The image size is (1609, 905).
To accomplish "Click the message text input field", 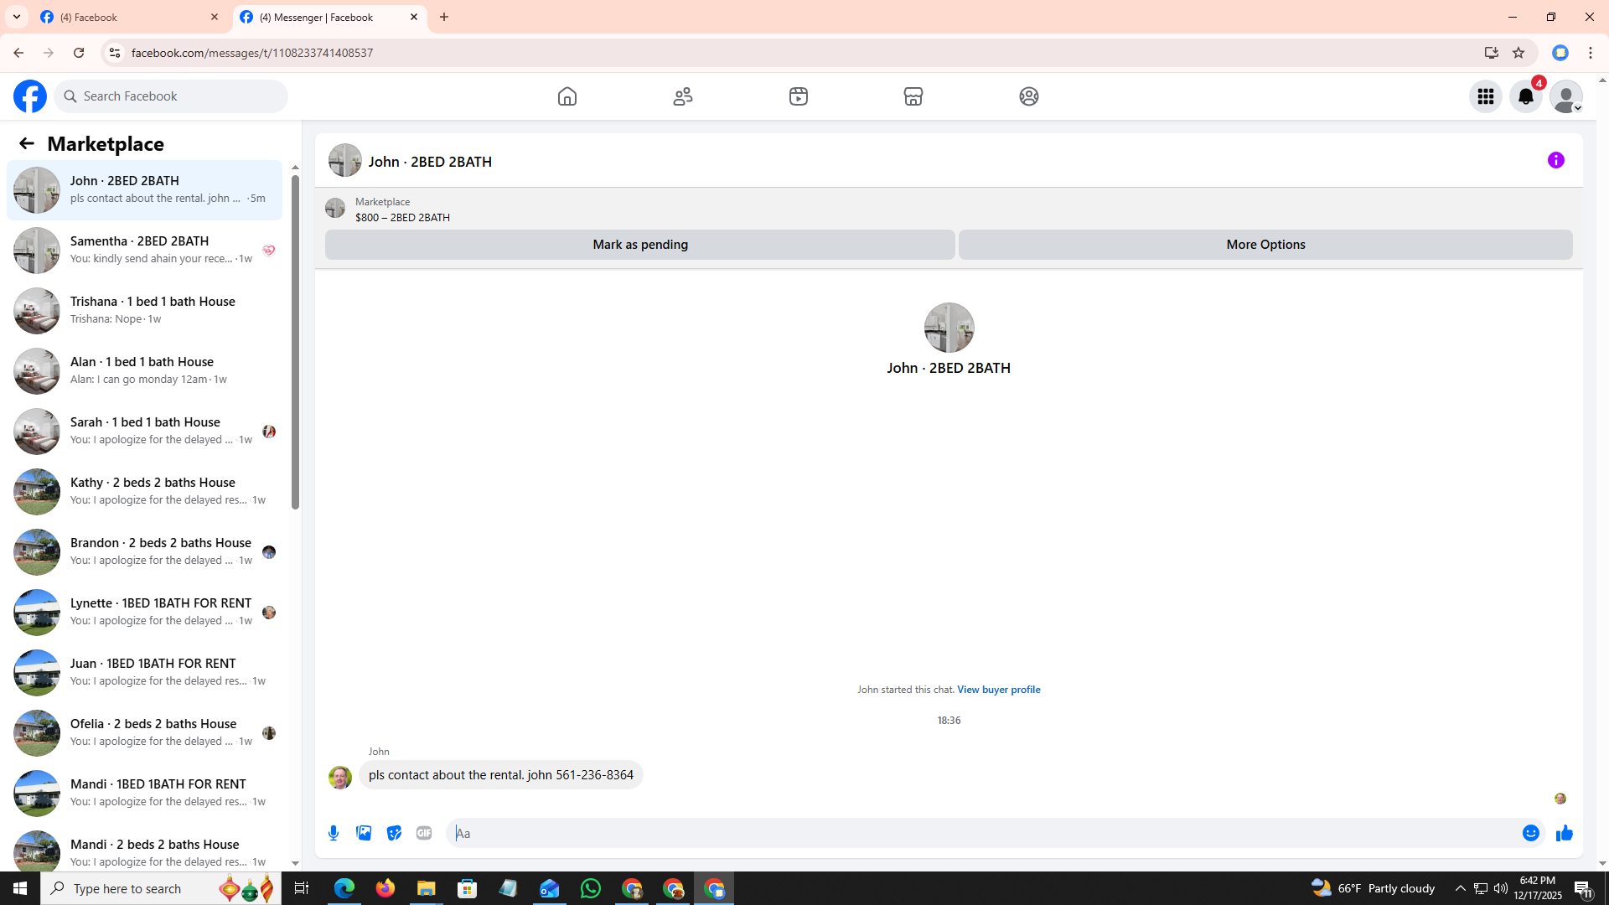I will click(980, 833).
